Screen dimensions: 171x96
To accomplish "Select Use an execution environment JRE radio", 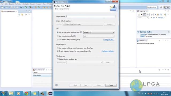I will (x=58, y=32).
